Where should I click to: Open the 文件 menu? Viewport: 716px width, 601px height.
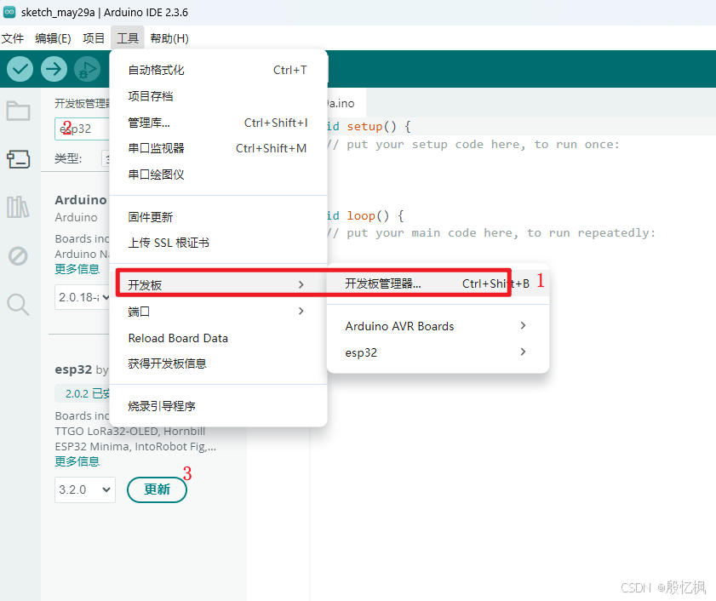(x=14, y=37)
